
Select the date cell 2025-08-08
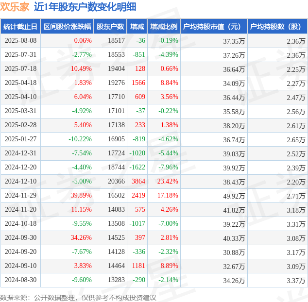[20, 41]
